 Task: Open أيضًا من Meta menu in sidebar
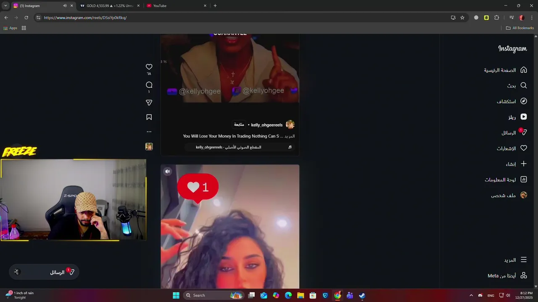tap(507, 276)
